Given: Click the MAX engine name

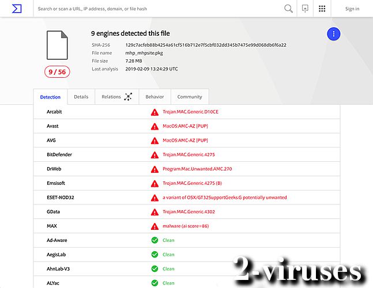Looking at the screenshot, I should point(52,226).
